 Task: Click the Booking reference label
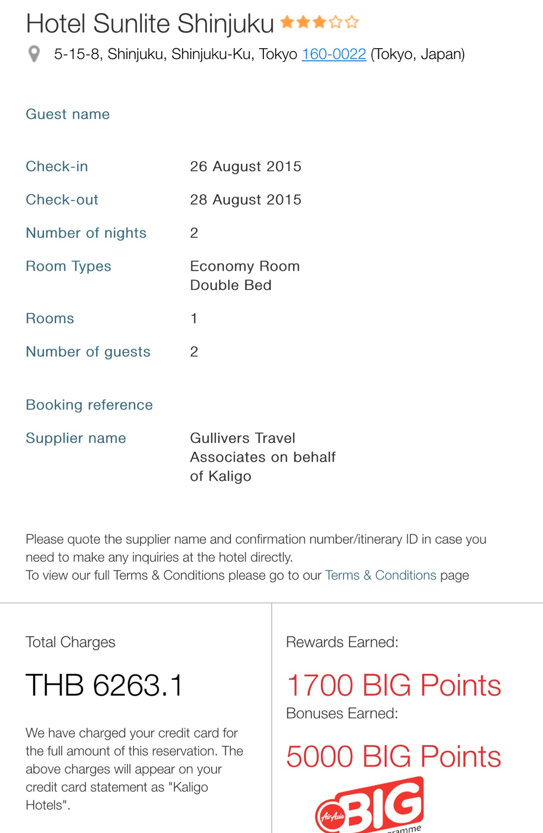tap(89, 405)
